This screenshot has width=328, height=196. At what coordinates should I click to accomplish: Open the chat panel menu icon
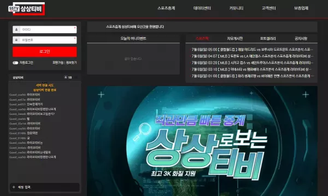point(76,77)
